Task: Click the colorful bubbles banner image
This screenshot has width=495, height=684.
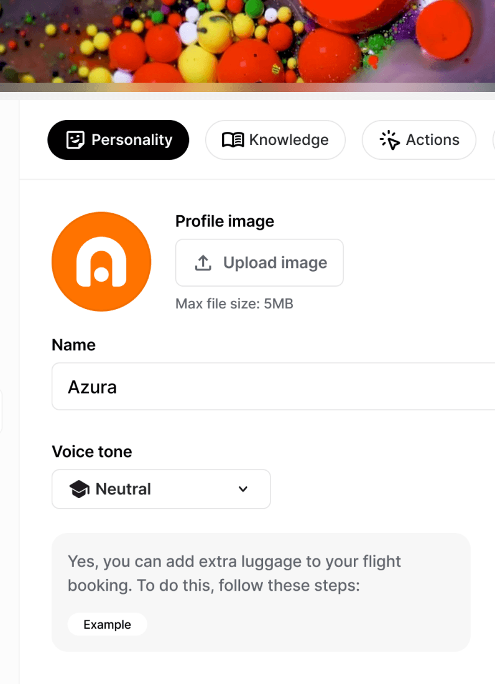Action: 247,41
